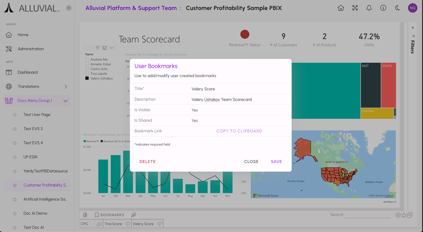423x232 pixels.
Task: Switch to dark mode with the moon icon
Action: [398, 8]
